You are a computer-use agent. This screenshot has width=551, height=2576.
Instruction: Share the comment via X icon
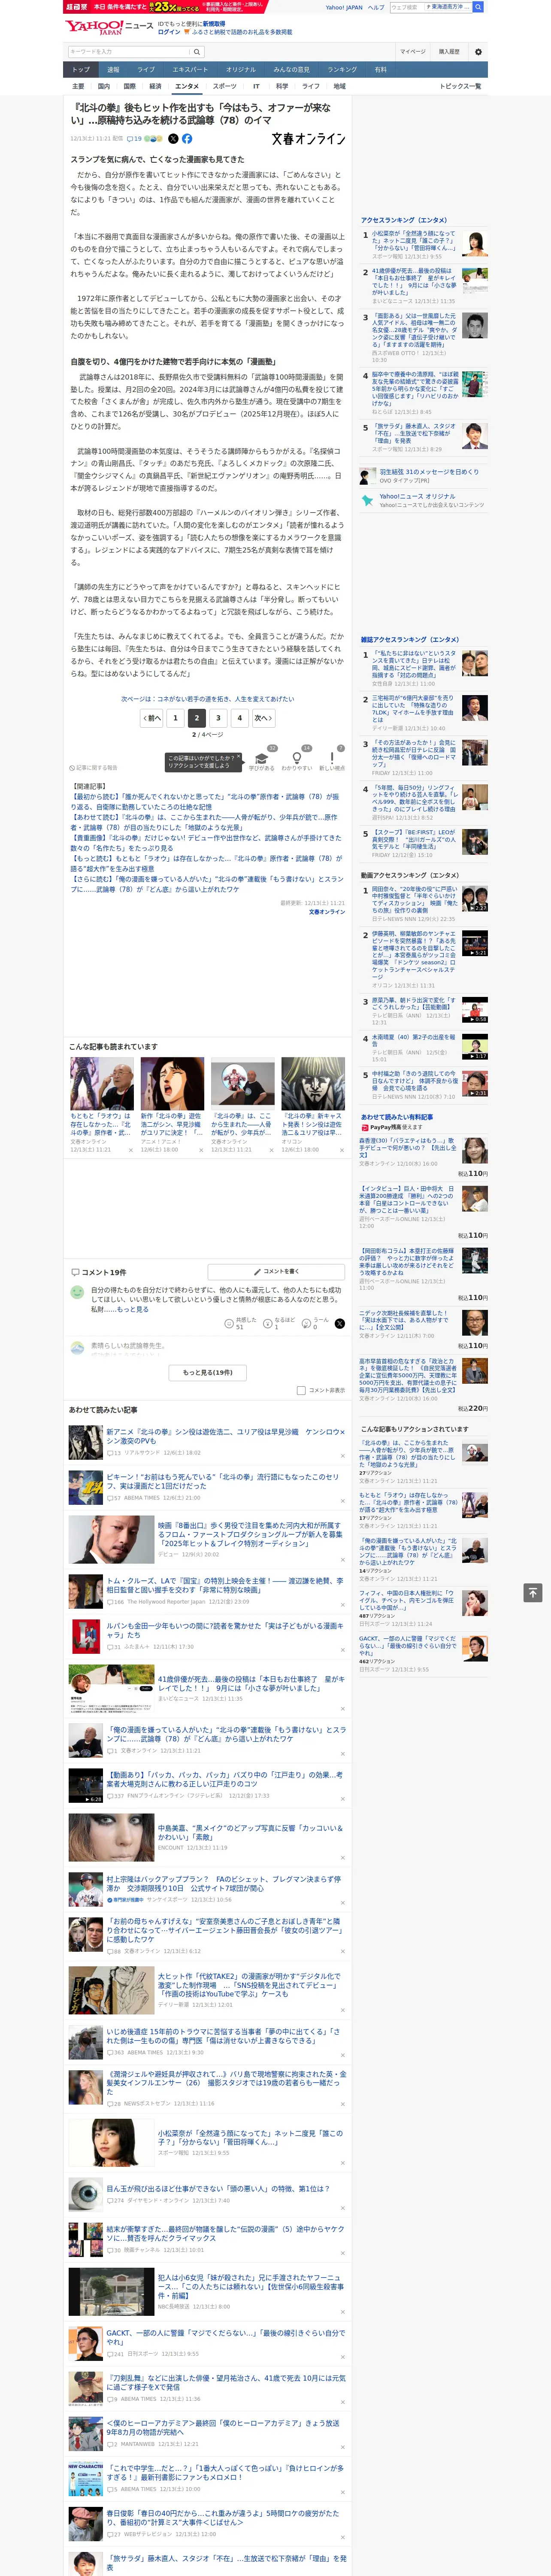click(x=340, y=1323)
